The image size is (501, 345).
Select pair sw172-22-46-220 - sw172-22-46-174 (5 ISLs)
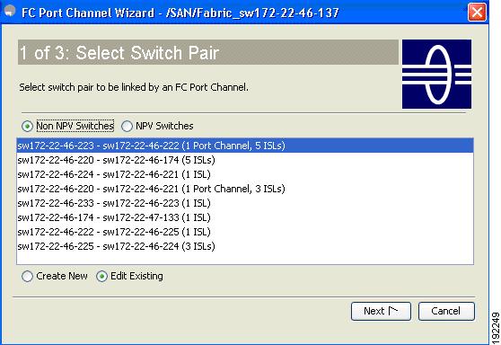[245, 160]
